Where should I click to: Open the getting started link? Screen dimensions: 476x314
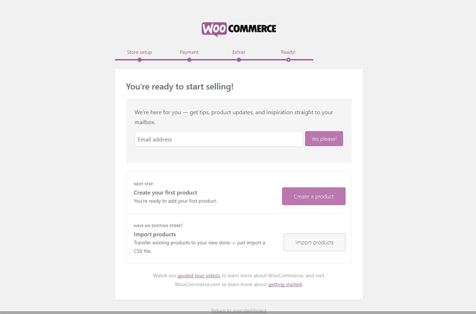pyautogui.click(x=285, y=284)
